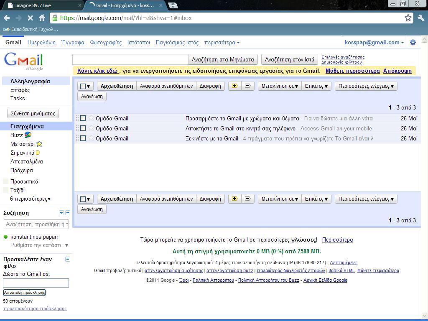Open Έγγραφα in the top bar
This screenshot has height=321, width=428.
pos(73,42)
